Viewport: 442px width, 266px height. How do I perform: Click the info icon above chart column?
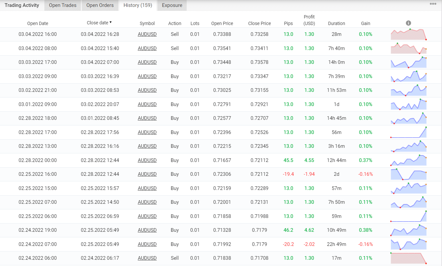pyautogui.click(x=408, y=23)
